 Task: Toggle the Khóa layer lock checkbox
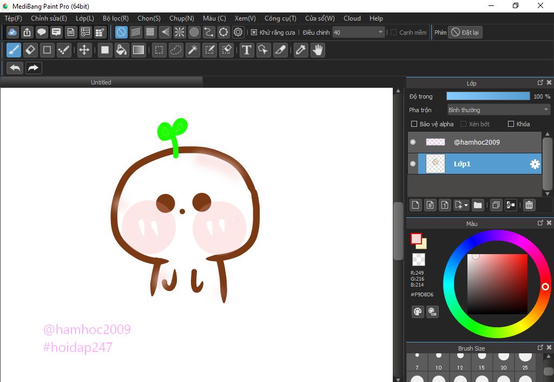(x=511, y=124)
